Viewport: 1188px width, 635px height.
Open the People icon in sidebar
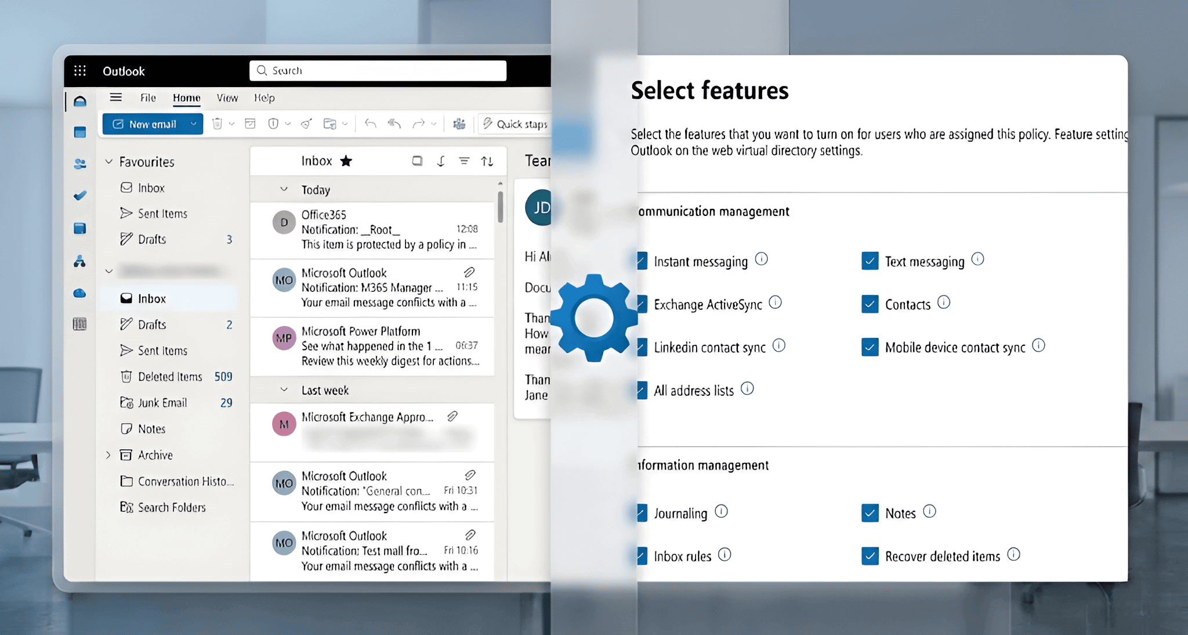click(80, 164)
